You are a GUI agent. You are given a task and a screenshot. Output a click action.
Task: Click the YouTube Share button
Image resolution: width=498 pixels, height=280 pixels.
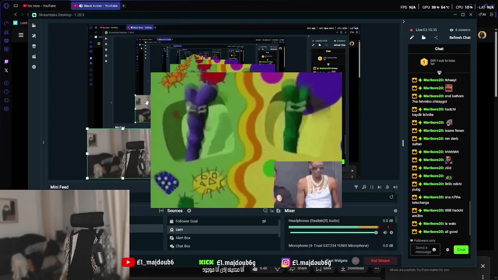point(298,268)
